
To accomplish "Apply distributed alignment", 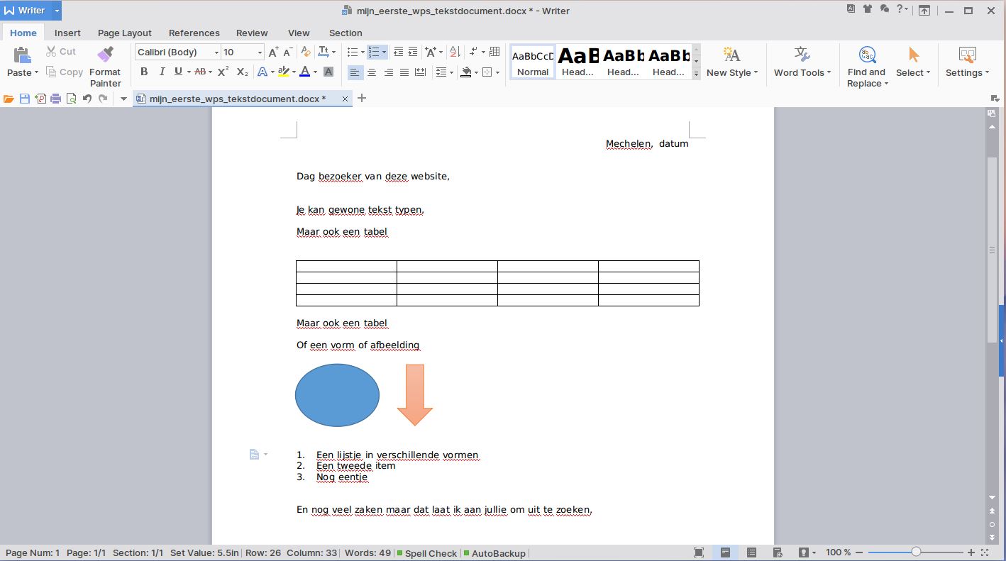I will tap(421, 72).
